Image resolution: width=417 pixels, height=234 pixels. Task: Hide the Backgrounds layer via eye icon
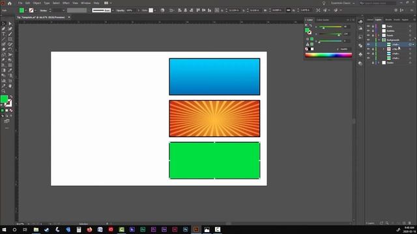(x=368, y=40)
